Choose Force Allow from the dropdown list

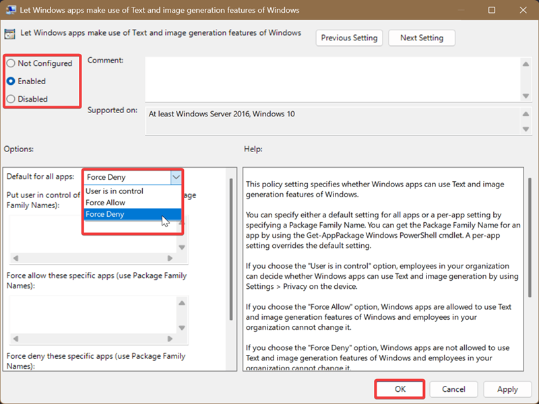click(x=132, y=203)
